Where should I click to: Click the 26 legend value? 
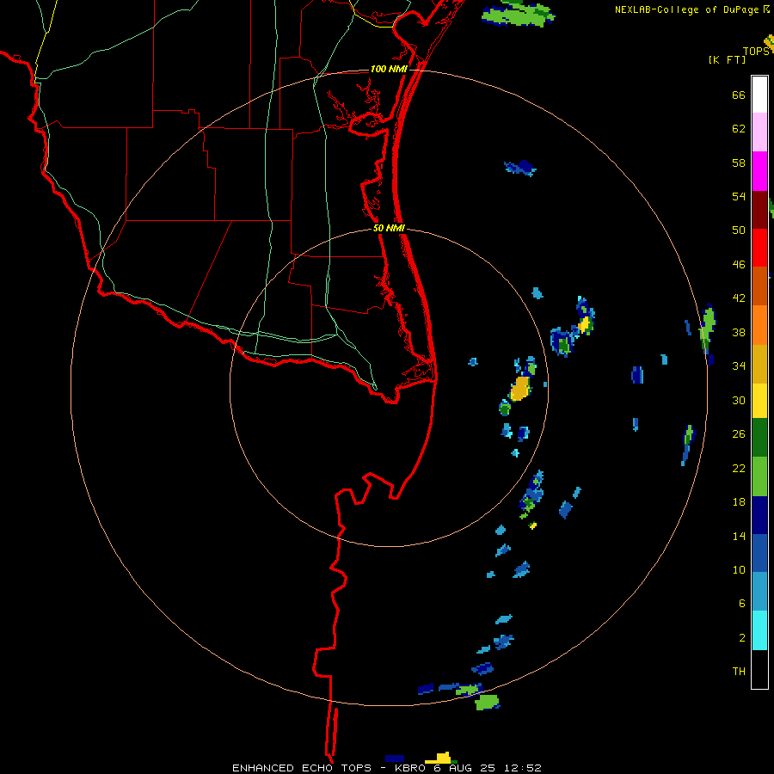(739, 434)
